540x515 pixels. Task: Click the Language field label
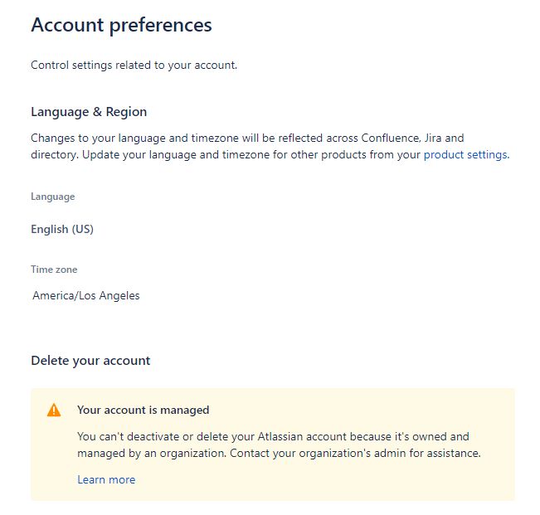click(52, 197)
